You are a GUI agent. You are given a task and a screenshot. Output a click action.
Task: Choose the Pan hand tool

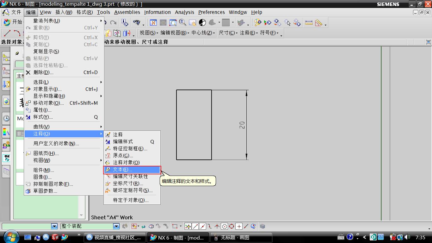pyautogui.click(x=192, y=22)
